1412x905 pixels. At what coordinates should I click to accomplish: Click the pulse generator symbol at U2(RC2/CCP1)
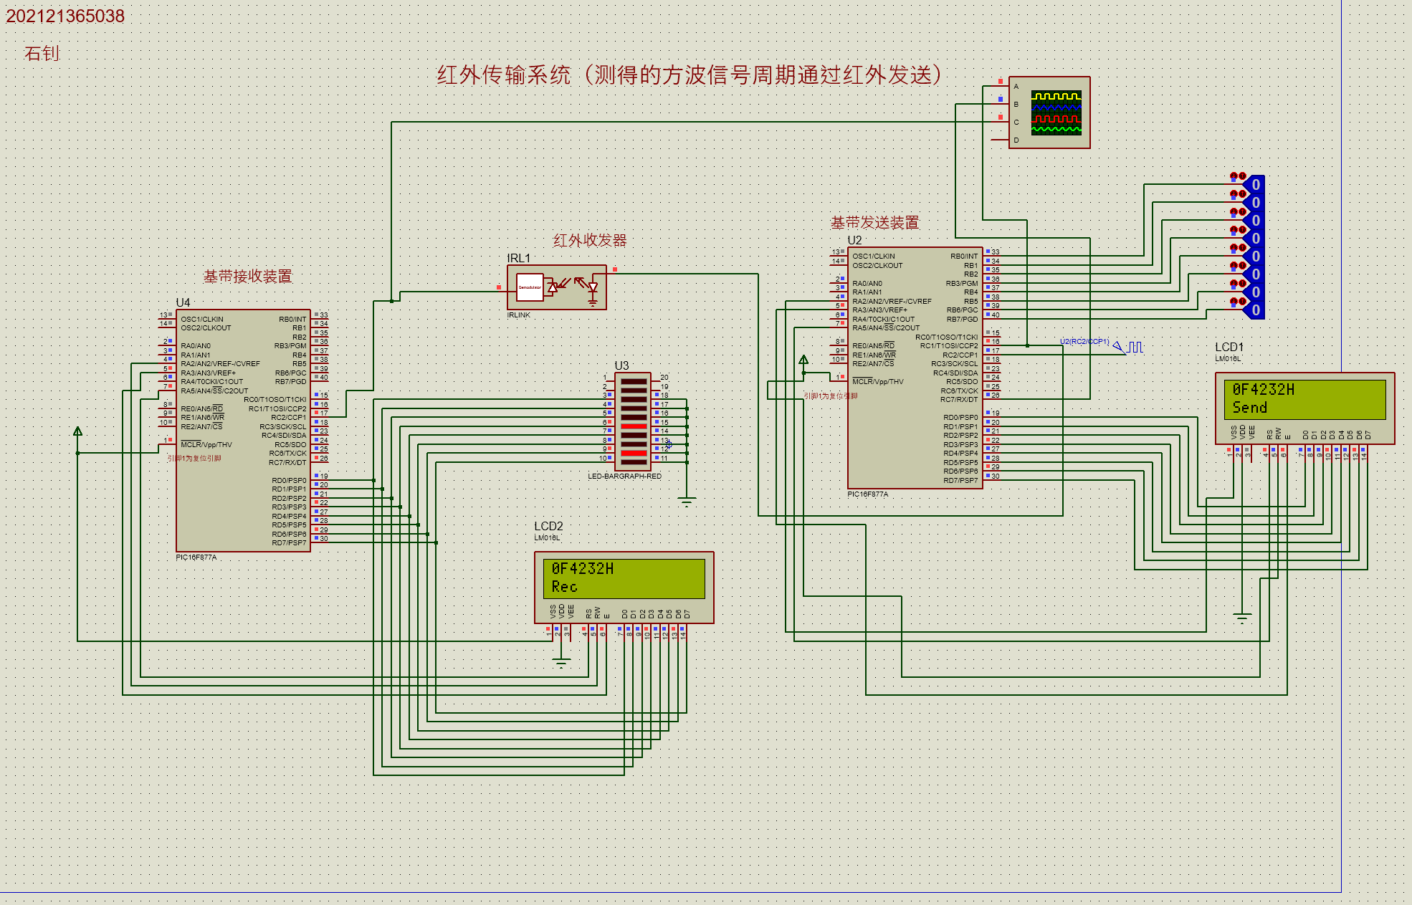pos(1131,348)
